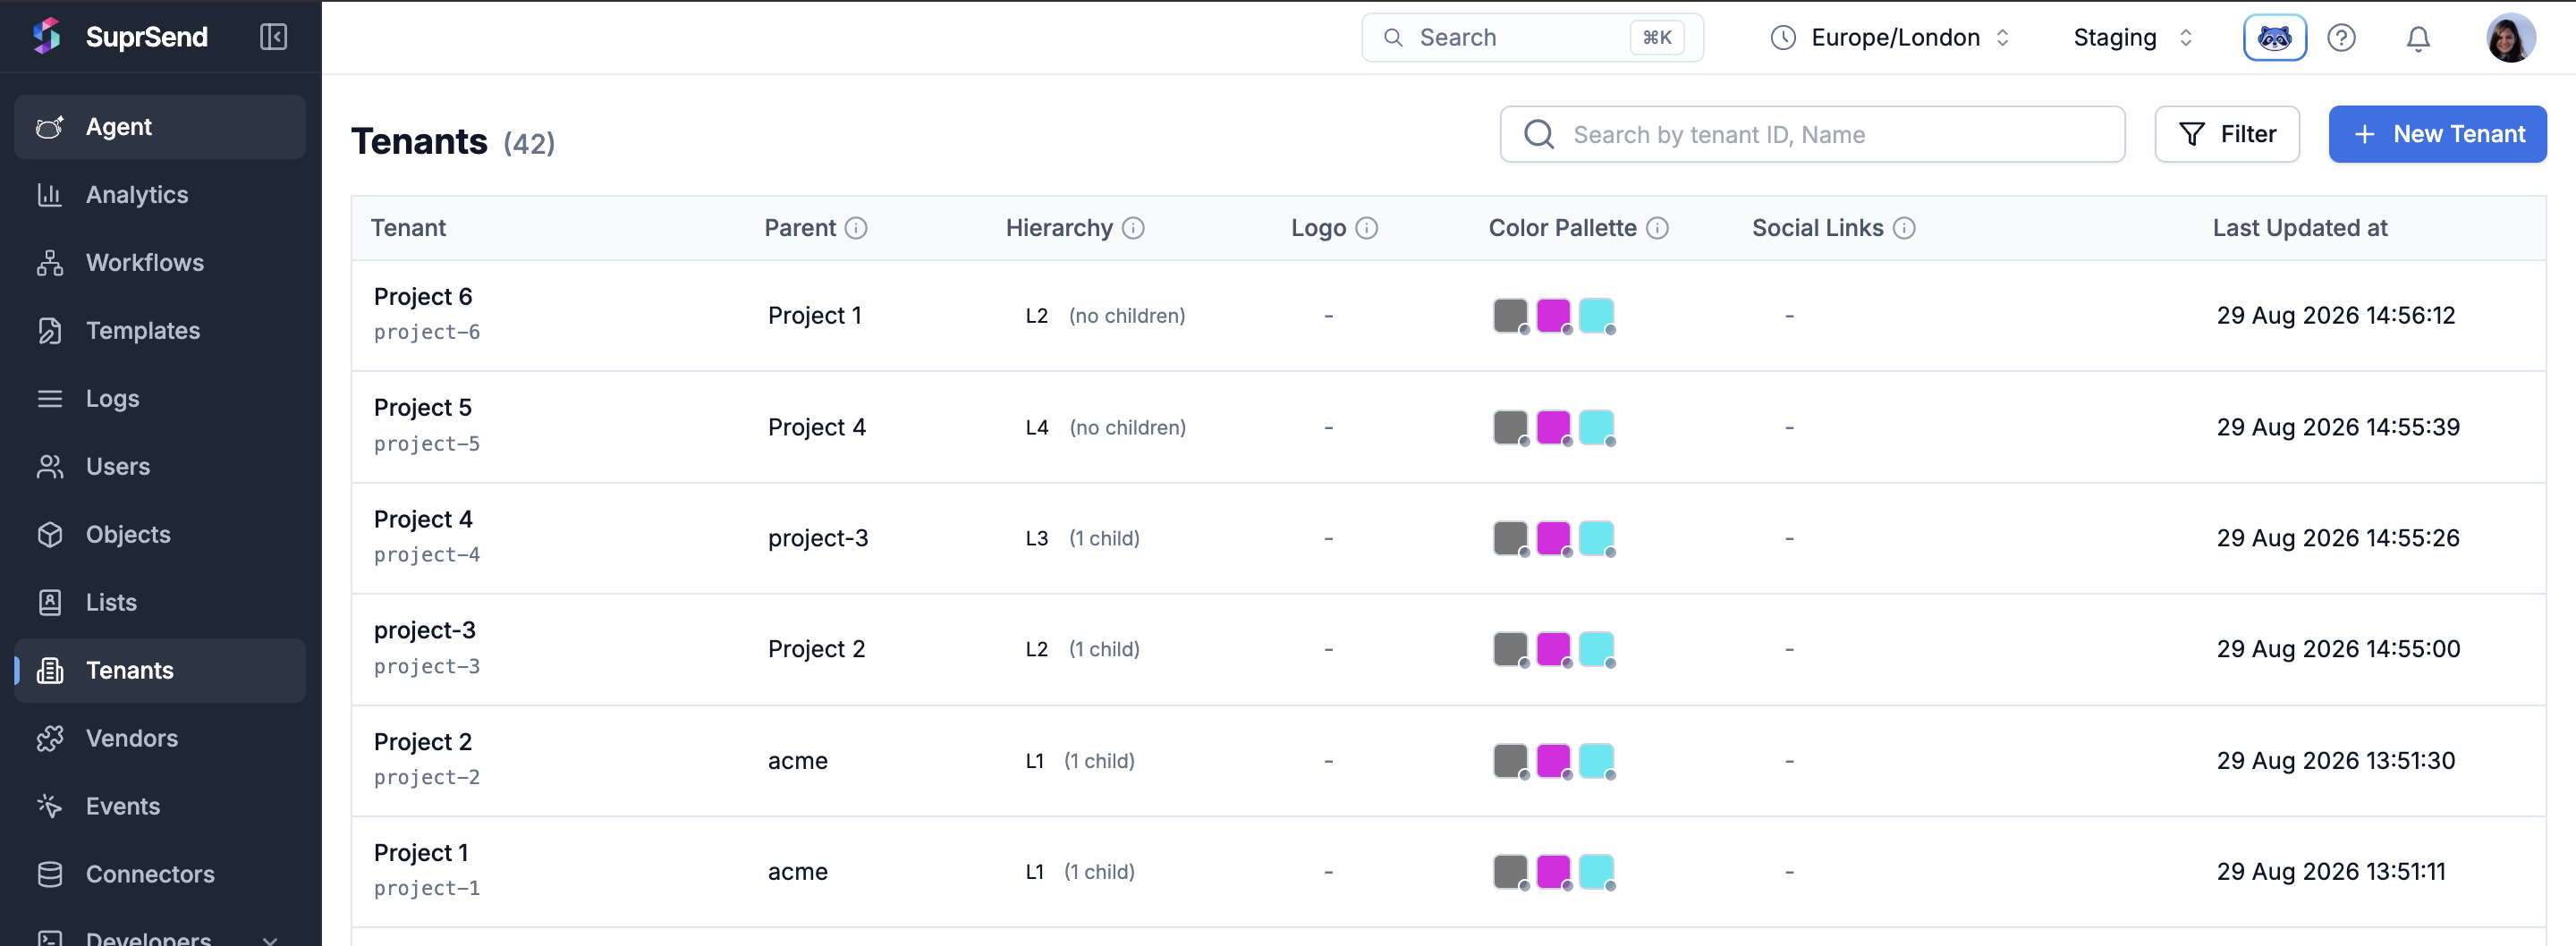Open the raccoon agent icon button
Image resolution: width=2576 pixels, height=946 pixels.
pyautogui.click(x=2274, y=38)
